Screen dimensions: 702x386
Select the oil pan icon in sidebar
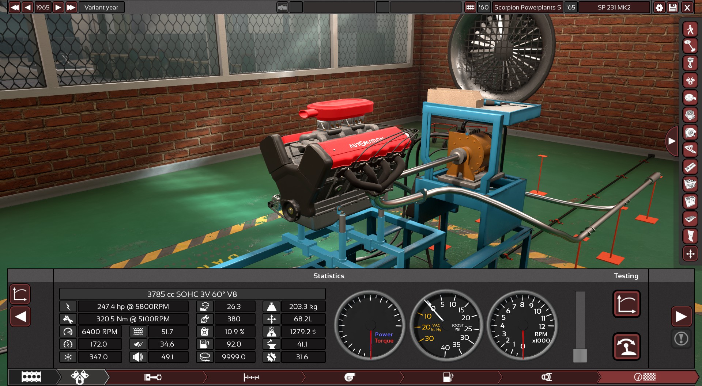point(690,219)
